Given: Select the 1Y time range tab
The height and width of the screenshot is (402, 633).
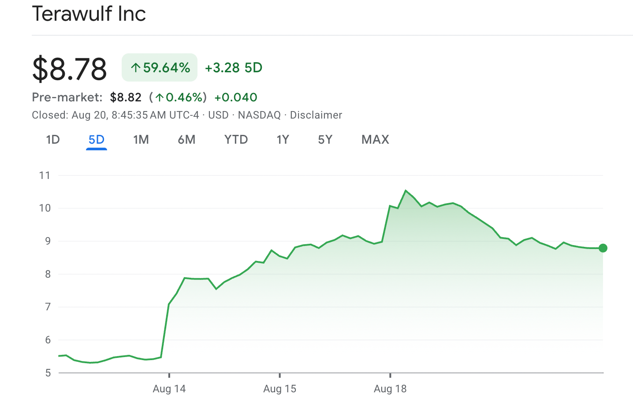Looking at the screenshot, I should 283,139.
